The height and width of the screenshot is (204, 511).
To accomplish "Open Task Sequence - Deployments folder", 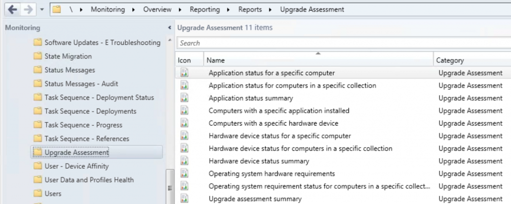I will coord(85,111).
